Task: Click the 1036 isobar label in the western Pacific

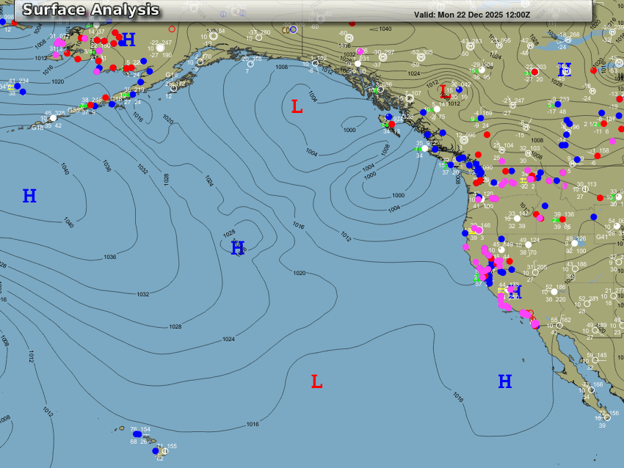Action: [110, 257]
